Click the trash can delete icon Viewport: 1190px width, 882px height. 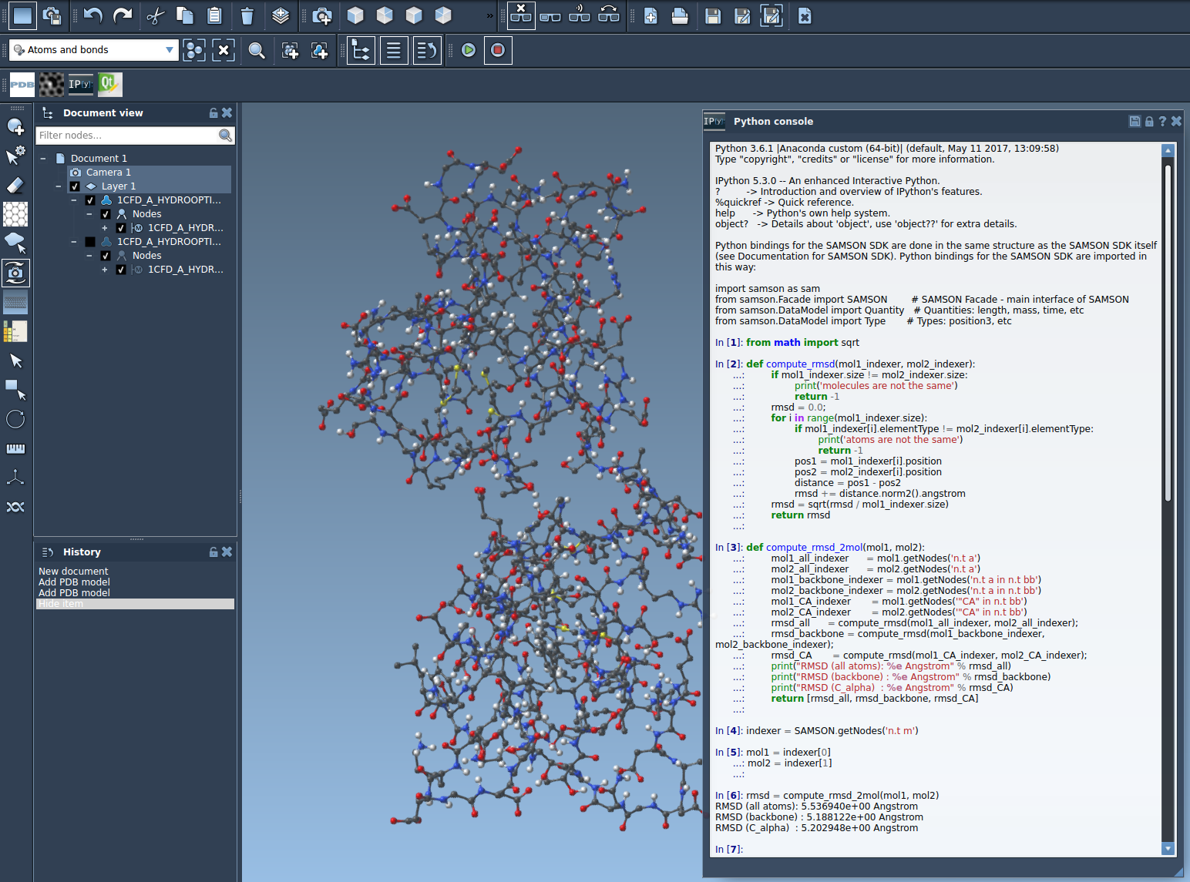(x=247, y=15)
